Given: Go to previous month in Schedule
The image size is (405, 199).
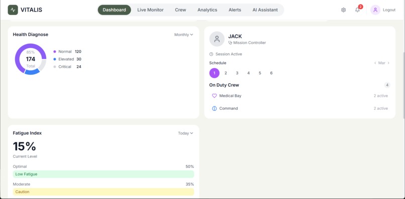Looking at the screenshot, I should coord(375,63).
